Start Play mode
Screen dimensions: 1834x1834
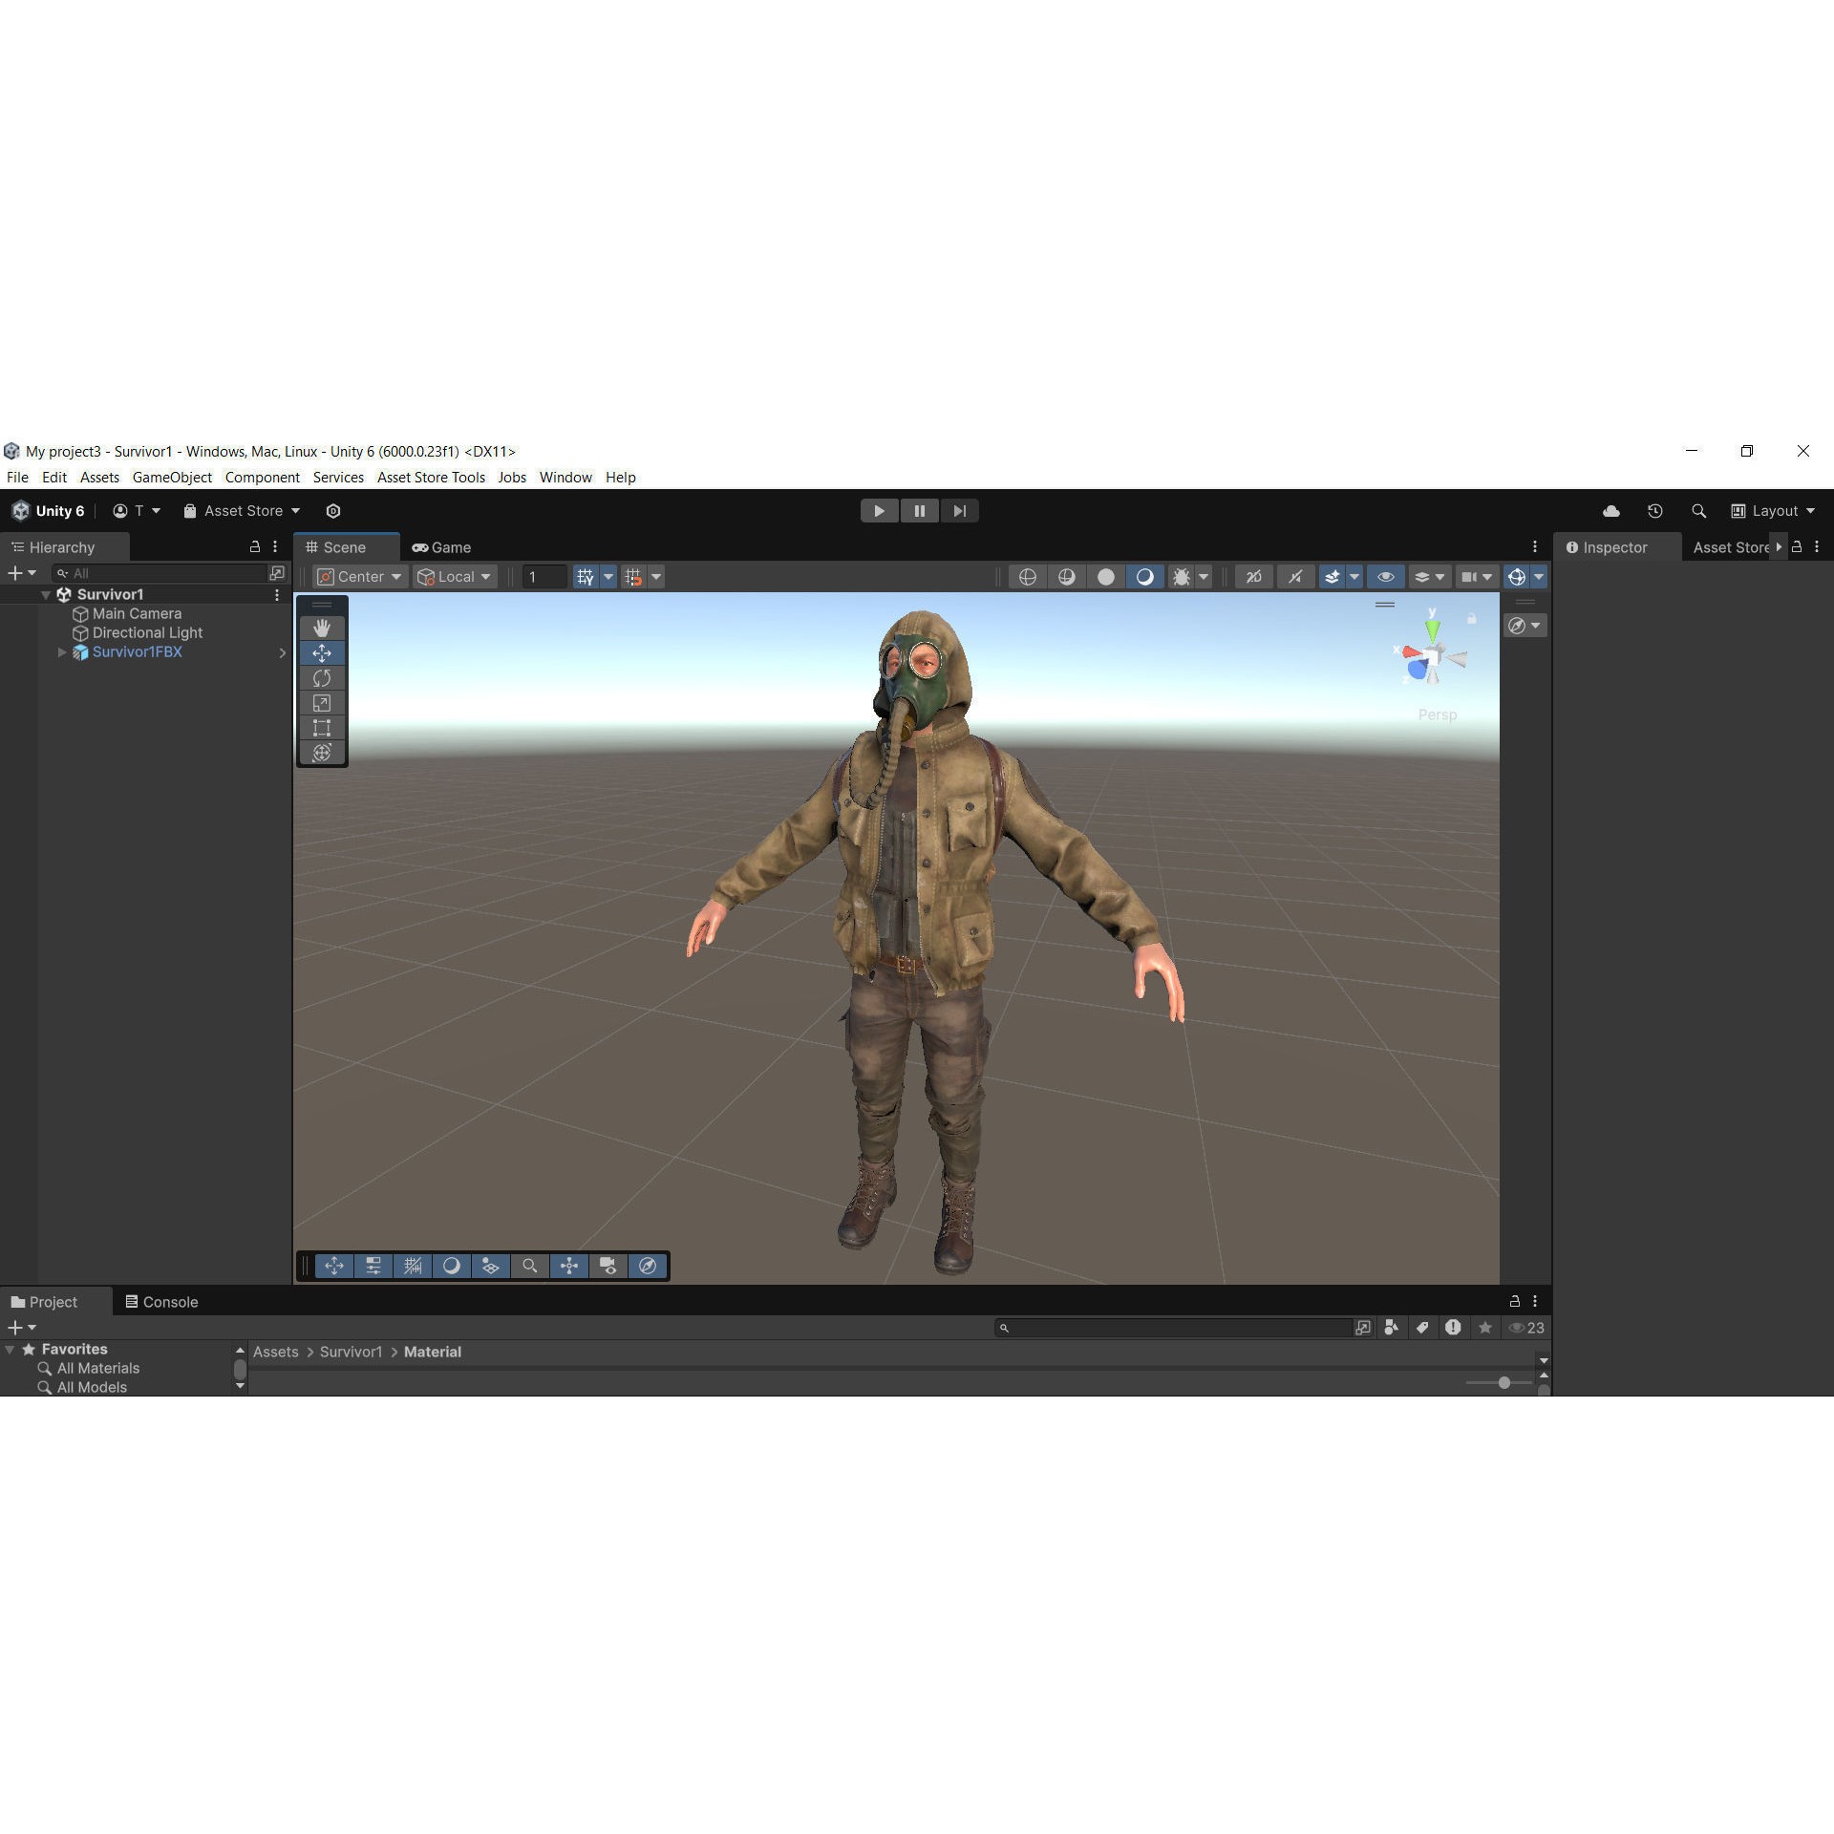pos(879,511)
